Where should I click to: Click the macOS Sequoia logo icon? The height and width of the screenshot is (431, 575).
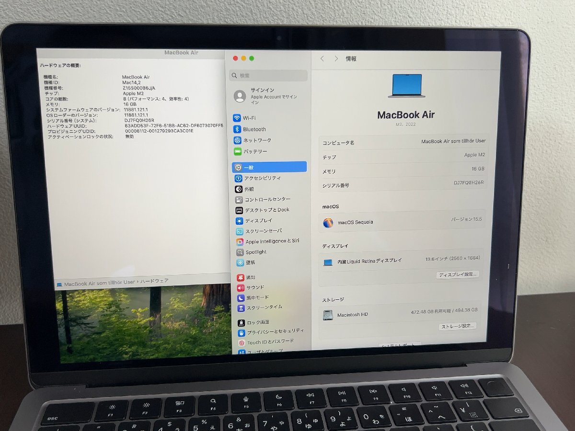click(x=328, y=223)
